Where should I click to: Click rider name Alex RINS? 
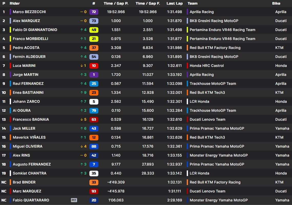click(21, 155)
